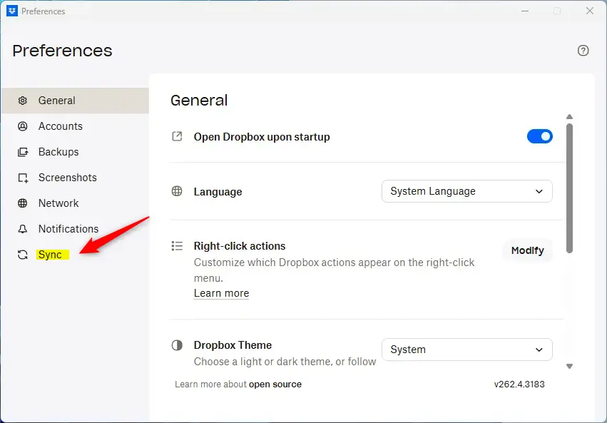Click the scrollbar up arrow
607x423 pixels.
coord(569,116)
